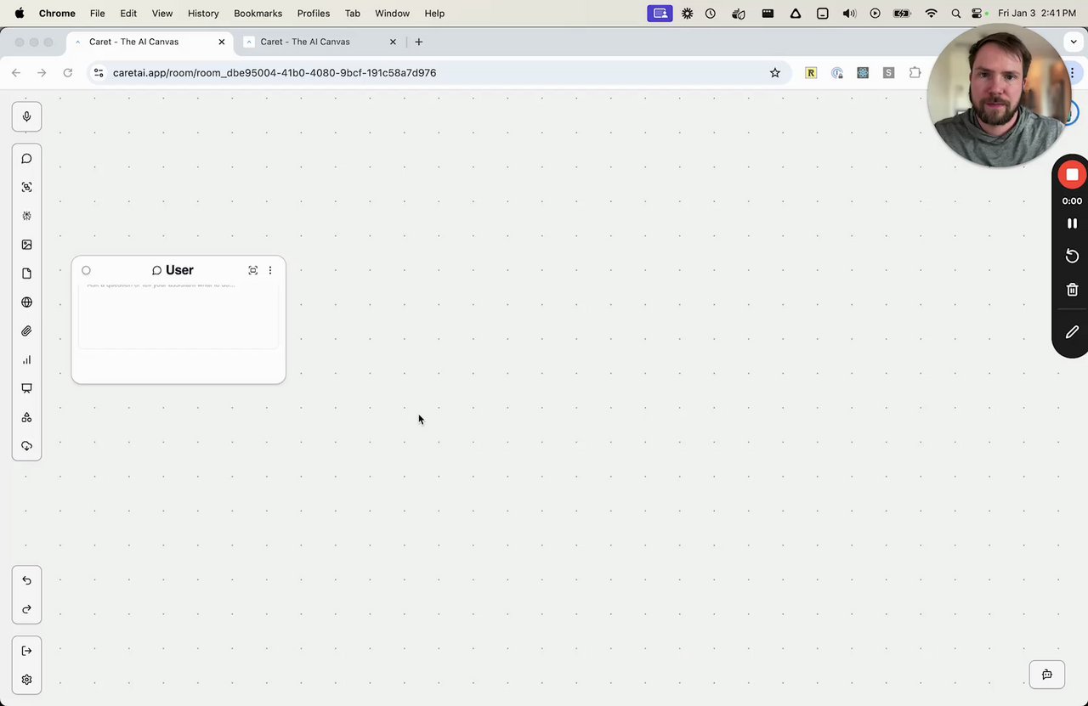Viewport: 1088px width, 706px height.
Task: Select the globe web tool in sidebar
Action: [x=26, y=302]
